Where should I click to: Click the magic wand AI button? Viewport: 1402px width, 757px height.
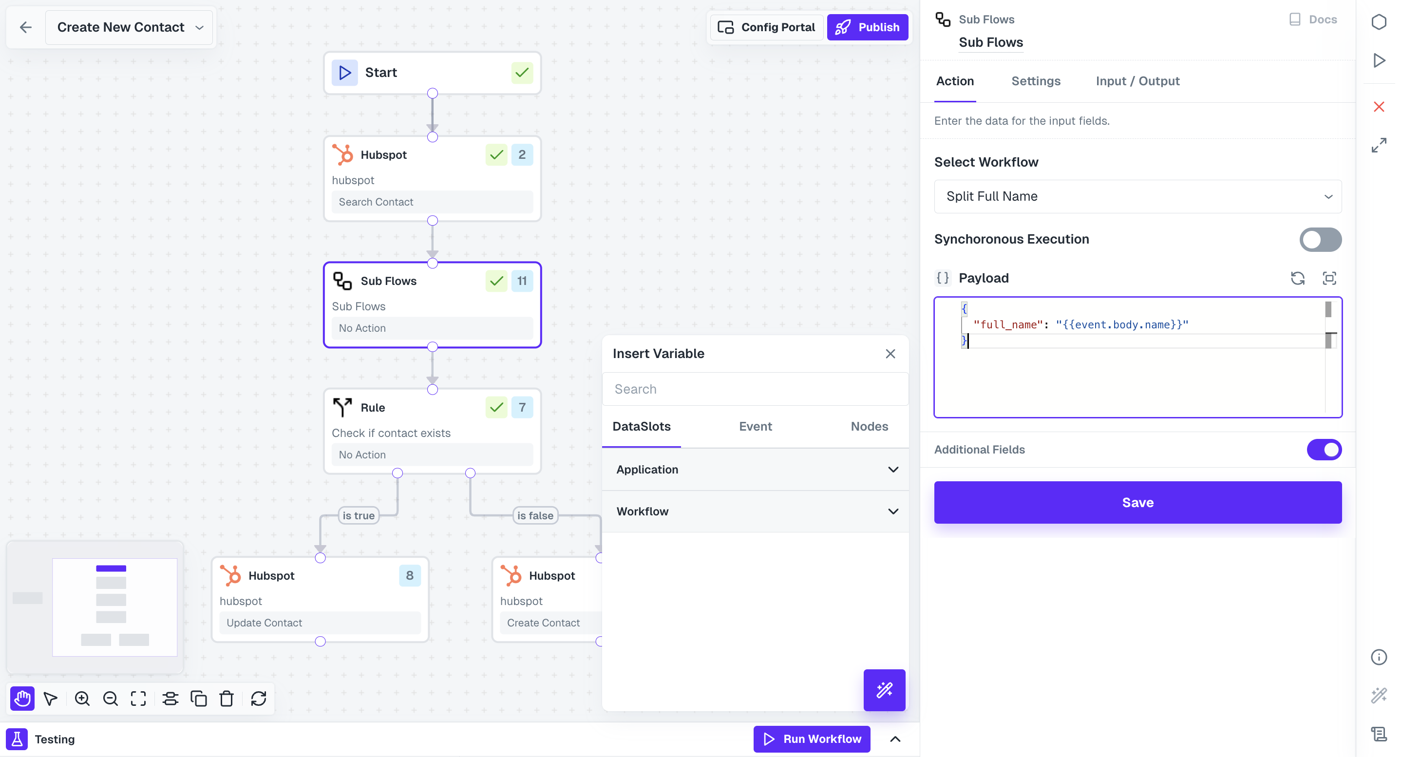pyautogui.click(x=884, y=689)
